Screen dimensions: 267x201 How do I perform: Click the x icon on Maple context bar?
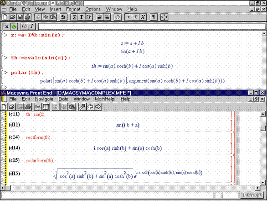(7, 26)
